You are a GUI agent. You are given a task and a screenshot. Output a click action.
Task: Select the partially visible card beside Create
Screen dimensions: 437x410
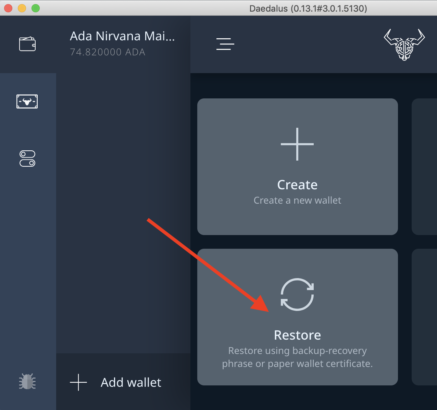pos(424,167)
